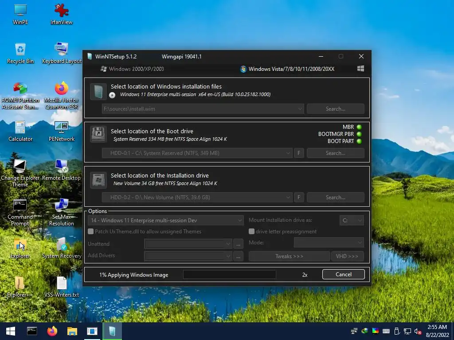Click Search for Installation drive
454x340 pixels.
(x=336, y=197)
